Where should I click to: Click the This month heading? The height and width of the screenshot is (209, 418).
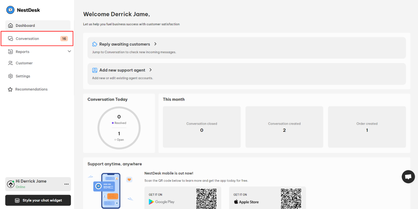pos(173,99)
